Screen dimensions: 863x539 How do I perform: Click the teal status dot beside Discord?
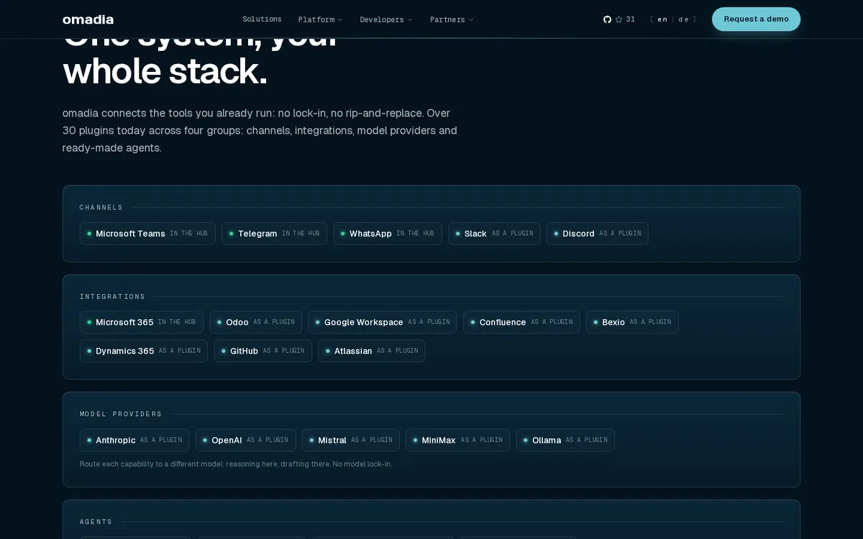click(x=556, y=234)
